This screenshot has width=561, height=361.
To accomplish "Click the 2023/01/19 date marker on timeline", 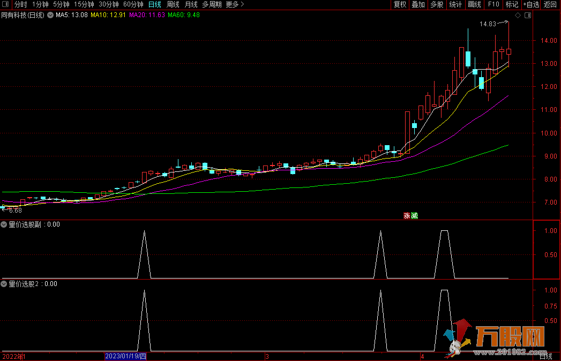I will (x=125, y=356).
